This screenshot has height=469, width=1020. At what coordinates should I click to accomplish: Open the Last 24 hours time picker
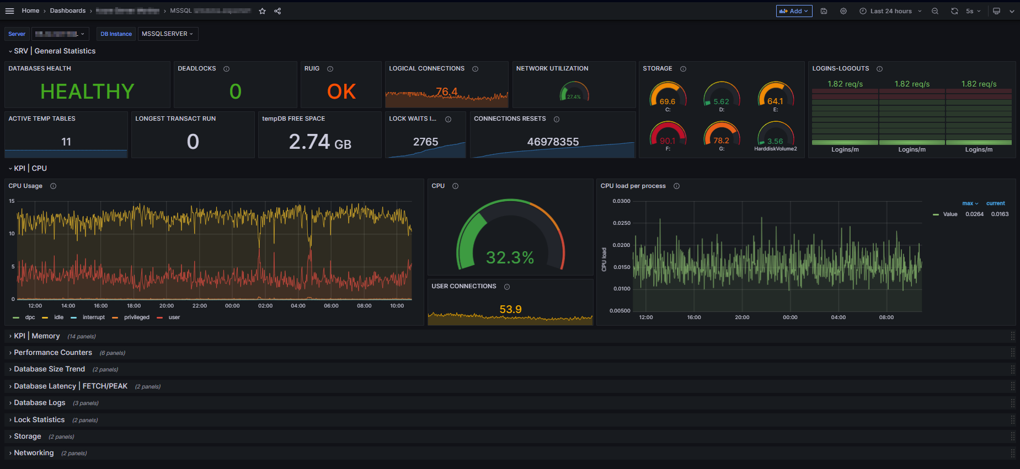click(890, 11)
